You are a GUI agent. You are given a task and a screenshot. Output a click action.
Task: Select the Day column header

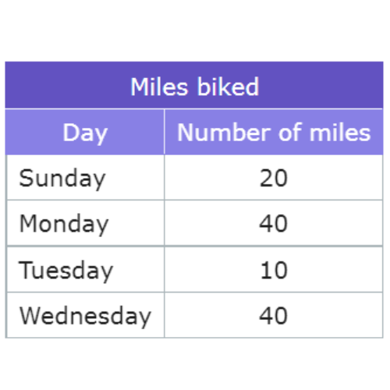(x=85, y=133)
